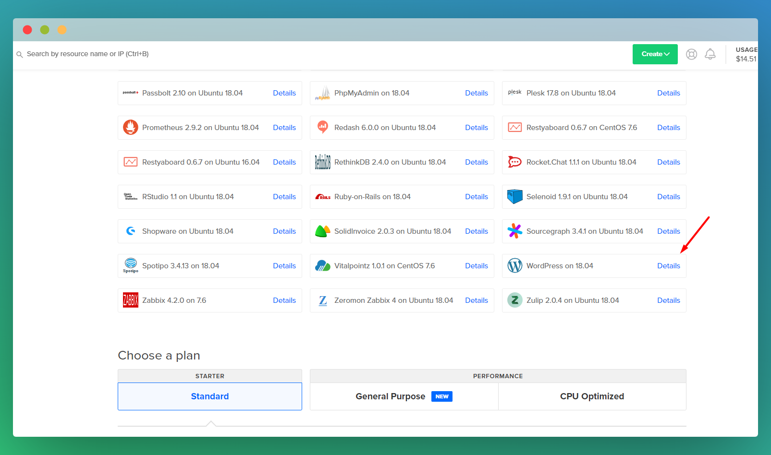Click the PhpMyAdmin sailboat icon
The width and height of the screenshot is (771, 455).
point(323,93)
